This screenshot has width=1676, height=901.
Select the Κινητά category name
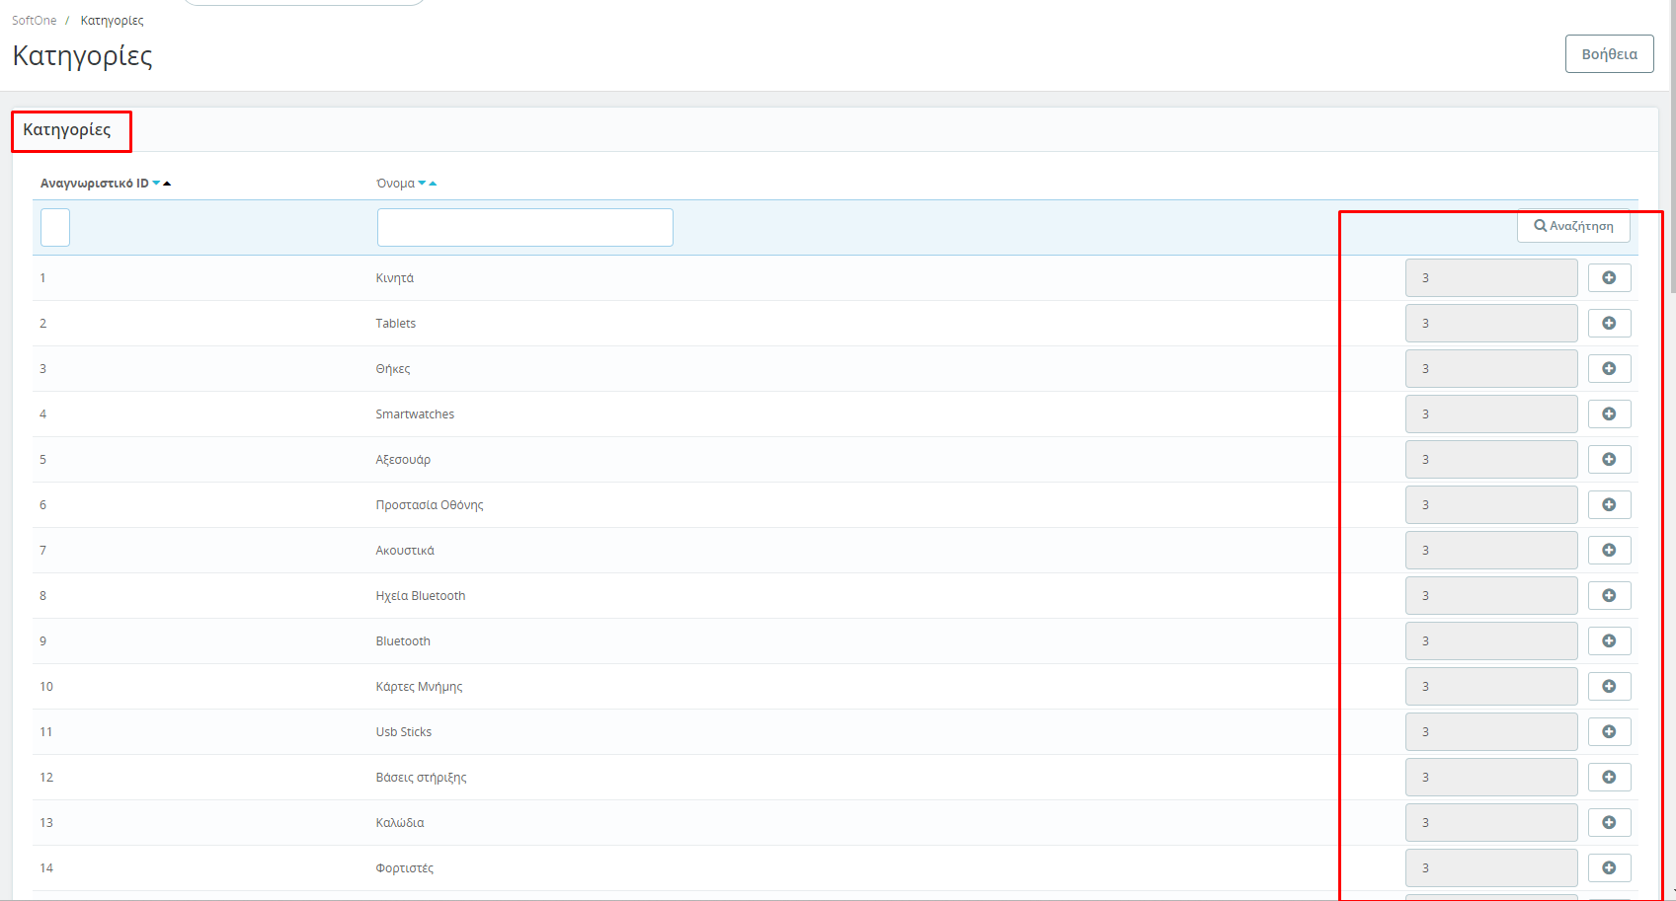[x=395, y=278]
